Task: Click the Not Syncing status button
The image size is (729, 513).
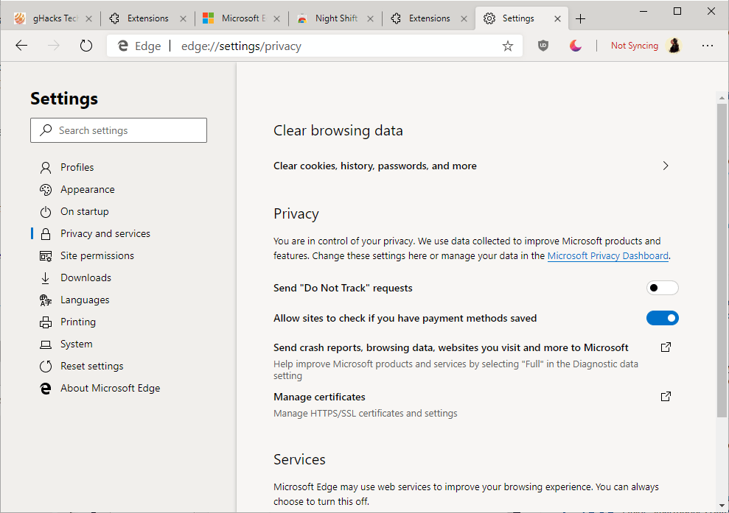Action: pos(634,46)
